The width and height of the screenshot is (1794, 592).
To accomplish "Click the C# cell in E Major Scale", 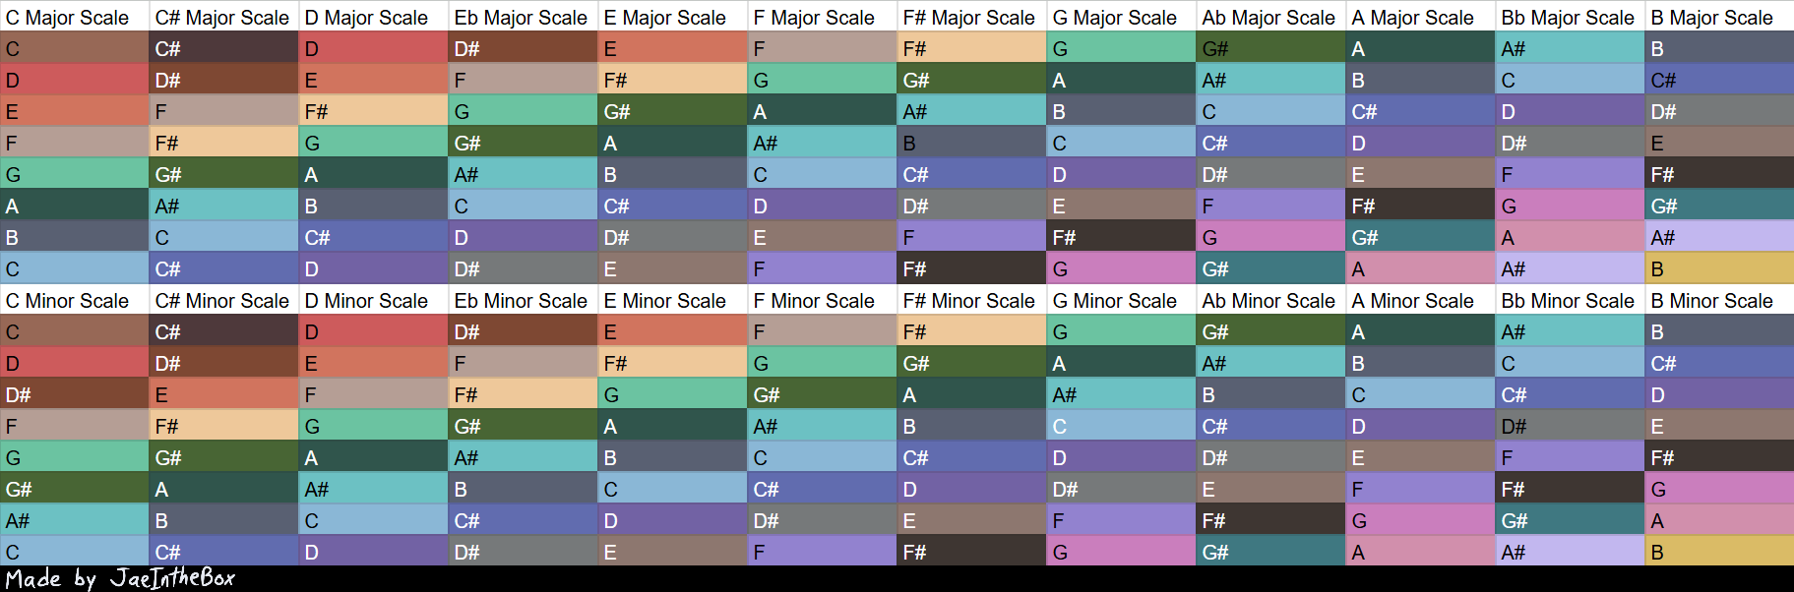I will click(672, 206).
